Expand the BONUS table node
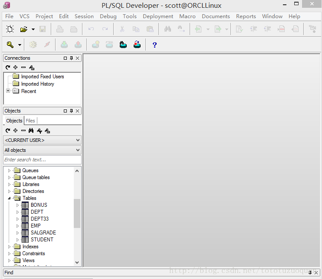Image resolution: width=322 pixels, height=279 pixels. 17,205
